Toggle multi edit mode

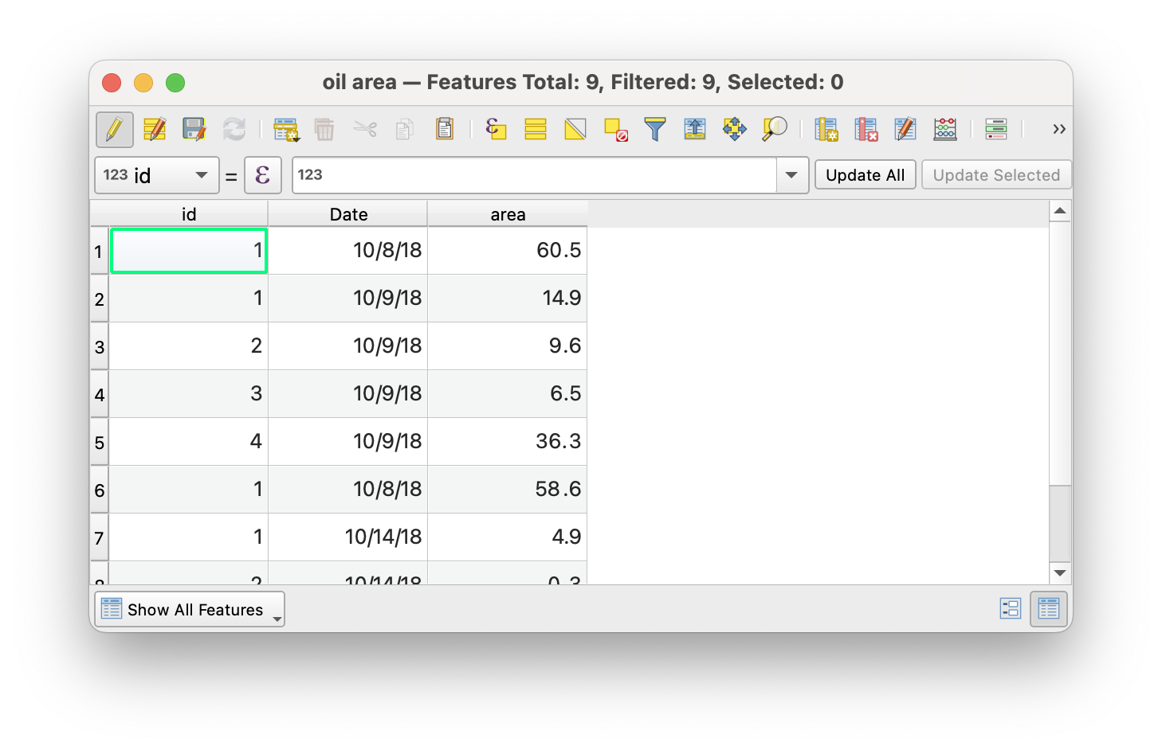click(155, 129)
